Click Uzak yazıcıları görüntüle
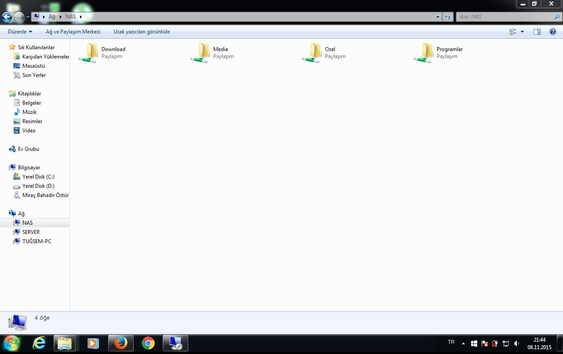 pyautogui.click(x=142, y=32)
